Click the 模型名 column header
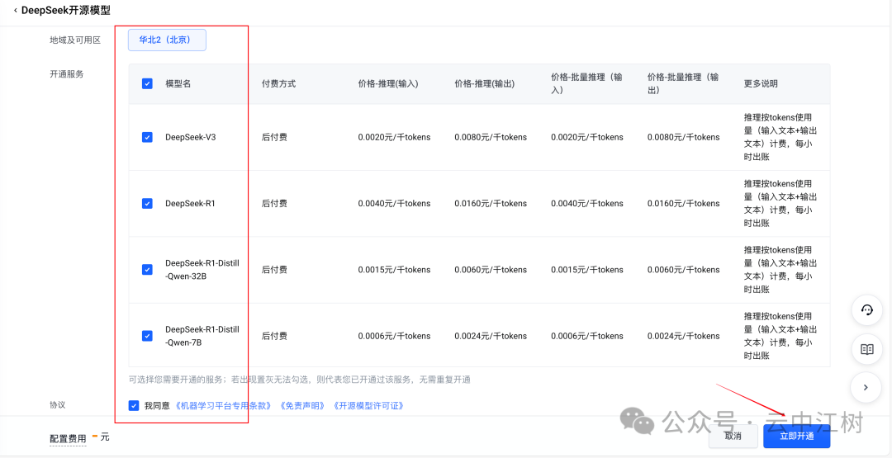 pos(178,83)
